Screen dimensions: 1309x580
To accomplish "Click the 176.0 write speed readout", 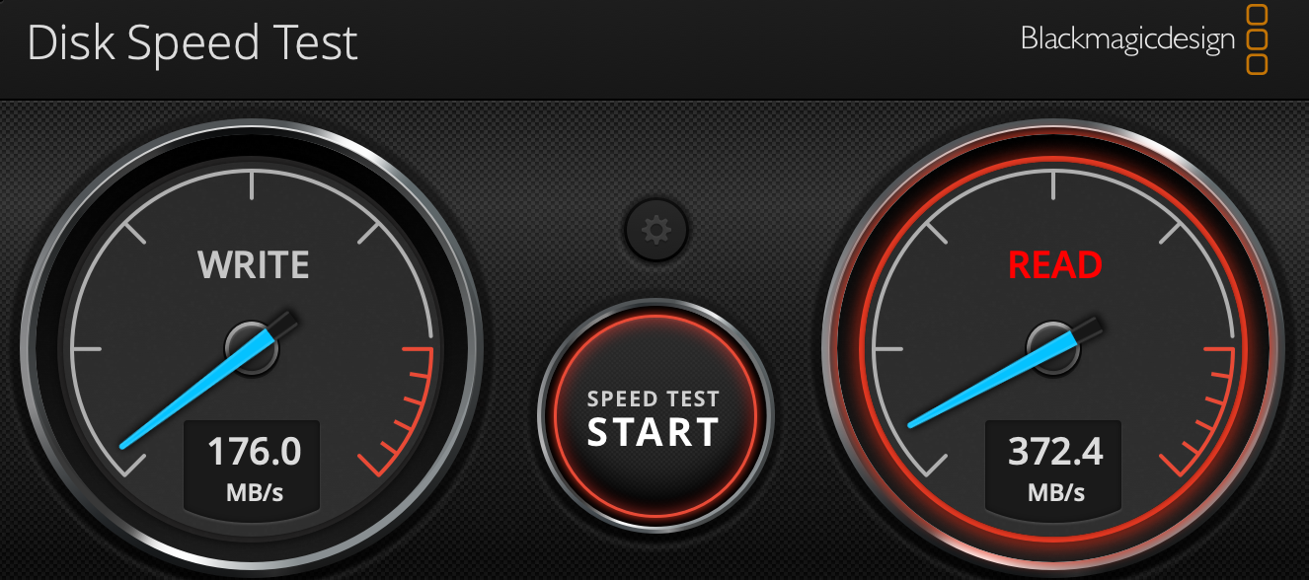I will (x=254, y=452).
